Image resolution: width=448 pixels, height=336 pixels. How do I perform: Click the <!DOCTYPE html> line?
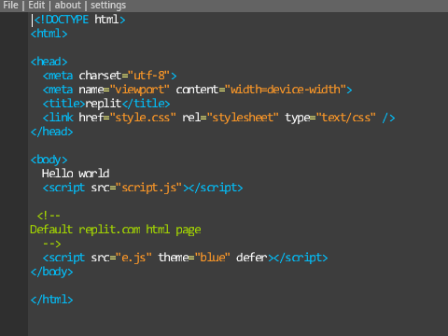[79, 20]
